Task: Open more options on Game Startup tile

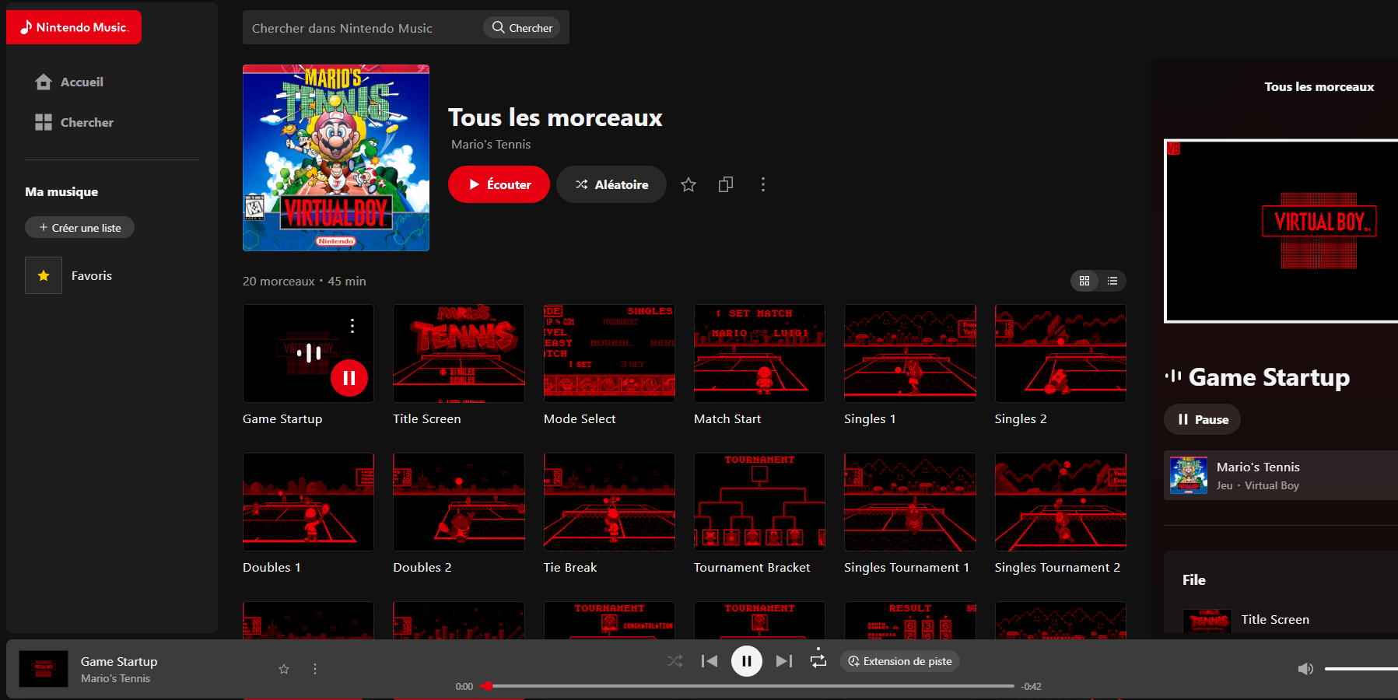Action: click(x=352, y=326)
